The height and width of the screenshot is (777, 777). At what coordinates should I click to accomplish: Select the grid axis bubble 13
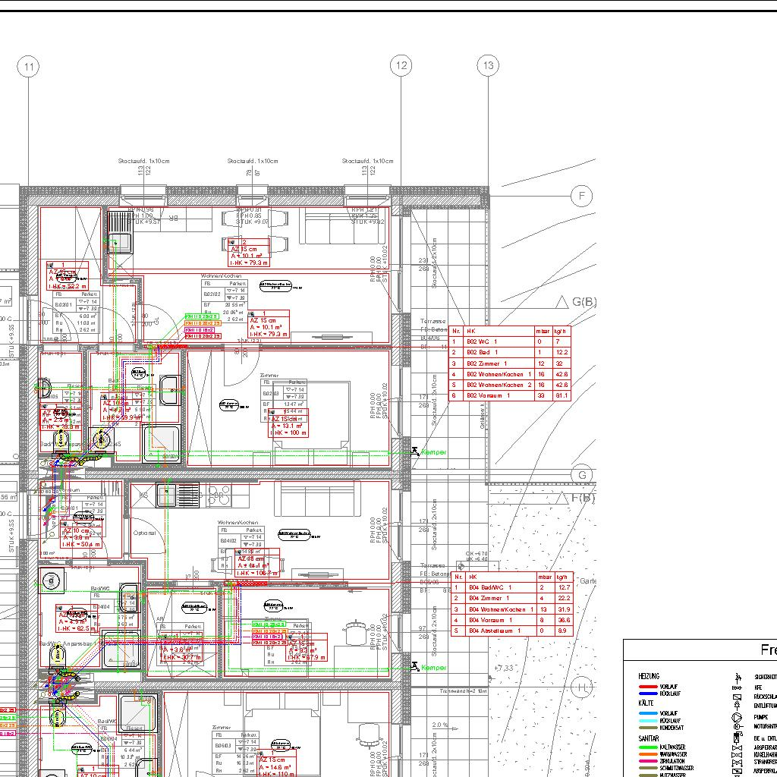click(x=488, y=66)
